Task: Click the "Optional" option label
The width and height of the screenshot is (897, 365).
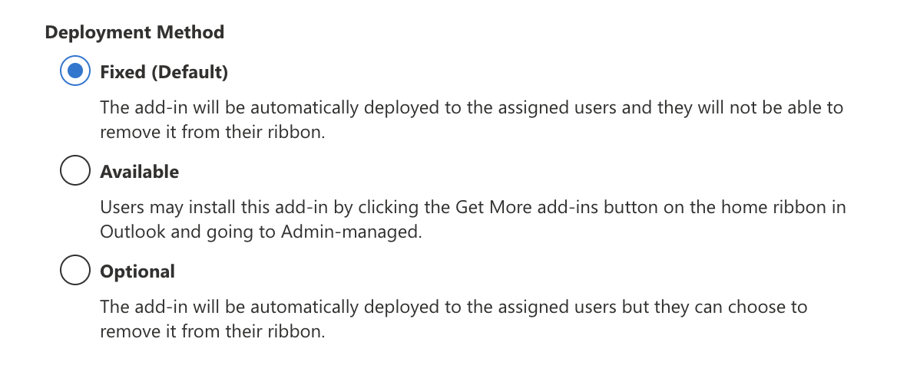Action: [x=137, y=271]
